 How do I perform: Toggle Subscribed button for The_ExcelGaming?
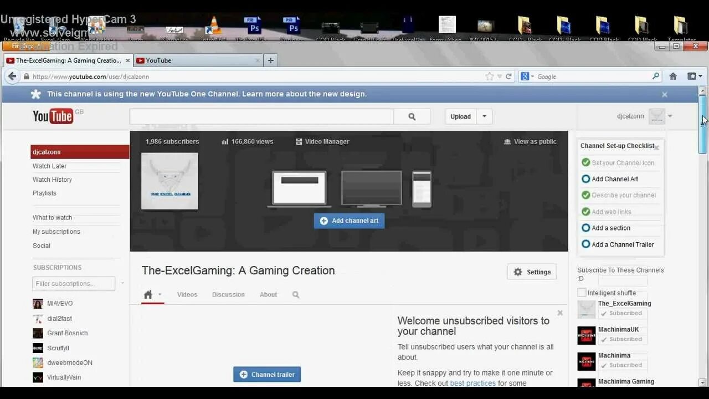click(623, 313)
